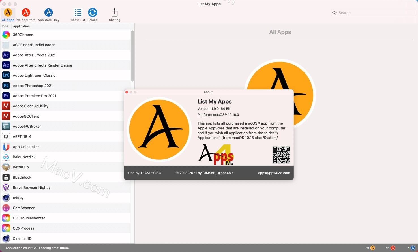Click the CCXProcess icon
The width and height of the screenshot is (418, 252).
coord(6,228)
